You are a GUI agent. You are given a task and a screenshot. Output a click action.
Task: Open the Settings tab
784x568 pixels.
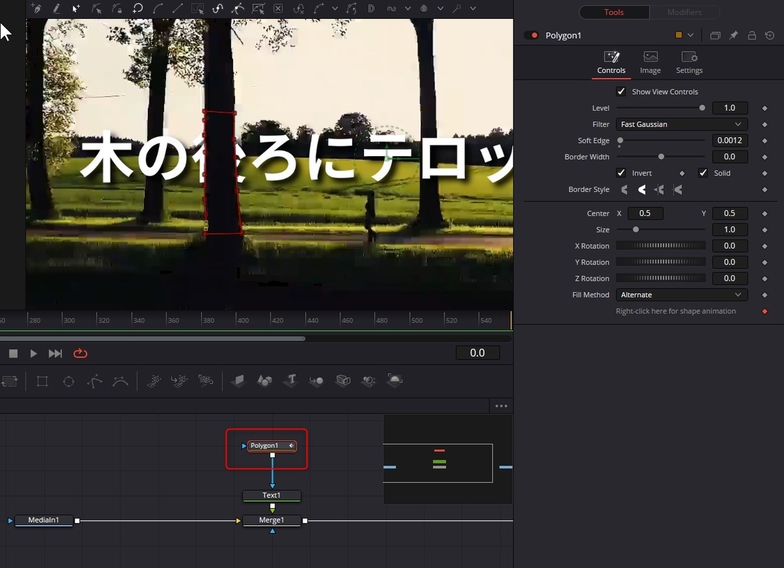coord(689,63)
